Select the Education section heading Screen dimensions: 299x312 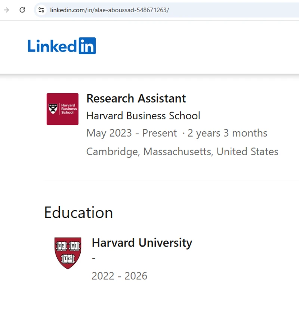tap(78, 212)
